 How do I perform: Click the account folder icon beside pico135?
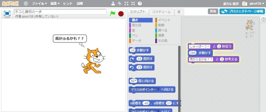click(x=244, y=4)
